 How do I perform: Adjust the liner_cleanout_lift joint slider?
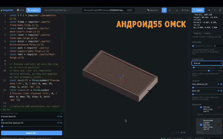[x=207, y=87]
